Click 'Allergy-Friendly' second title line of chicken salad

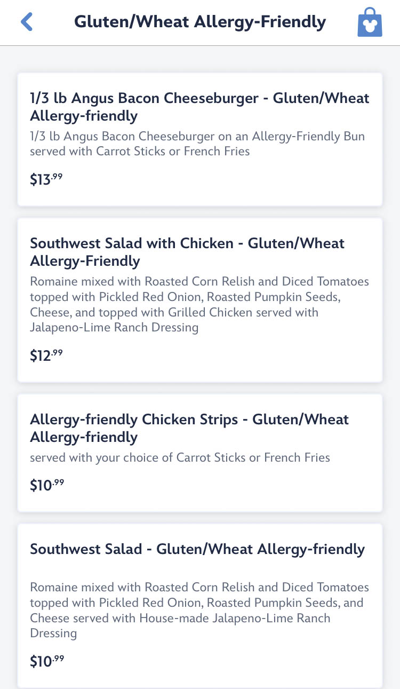coord(85,261)
